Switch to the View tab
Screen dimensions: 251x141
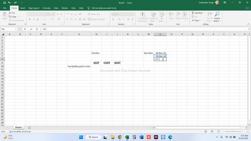click(73, 8)
